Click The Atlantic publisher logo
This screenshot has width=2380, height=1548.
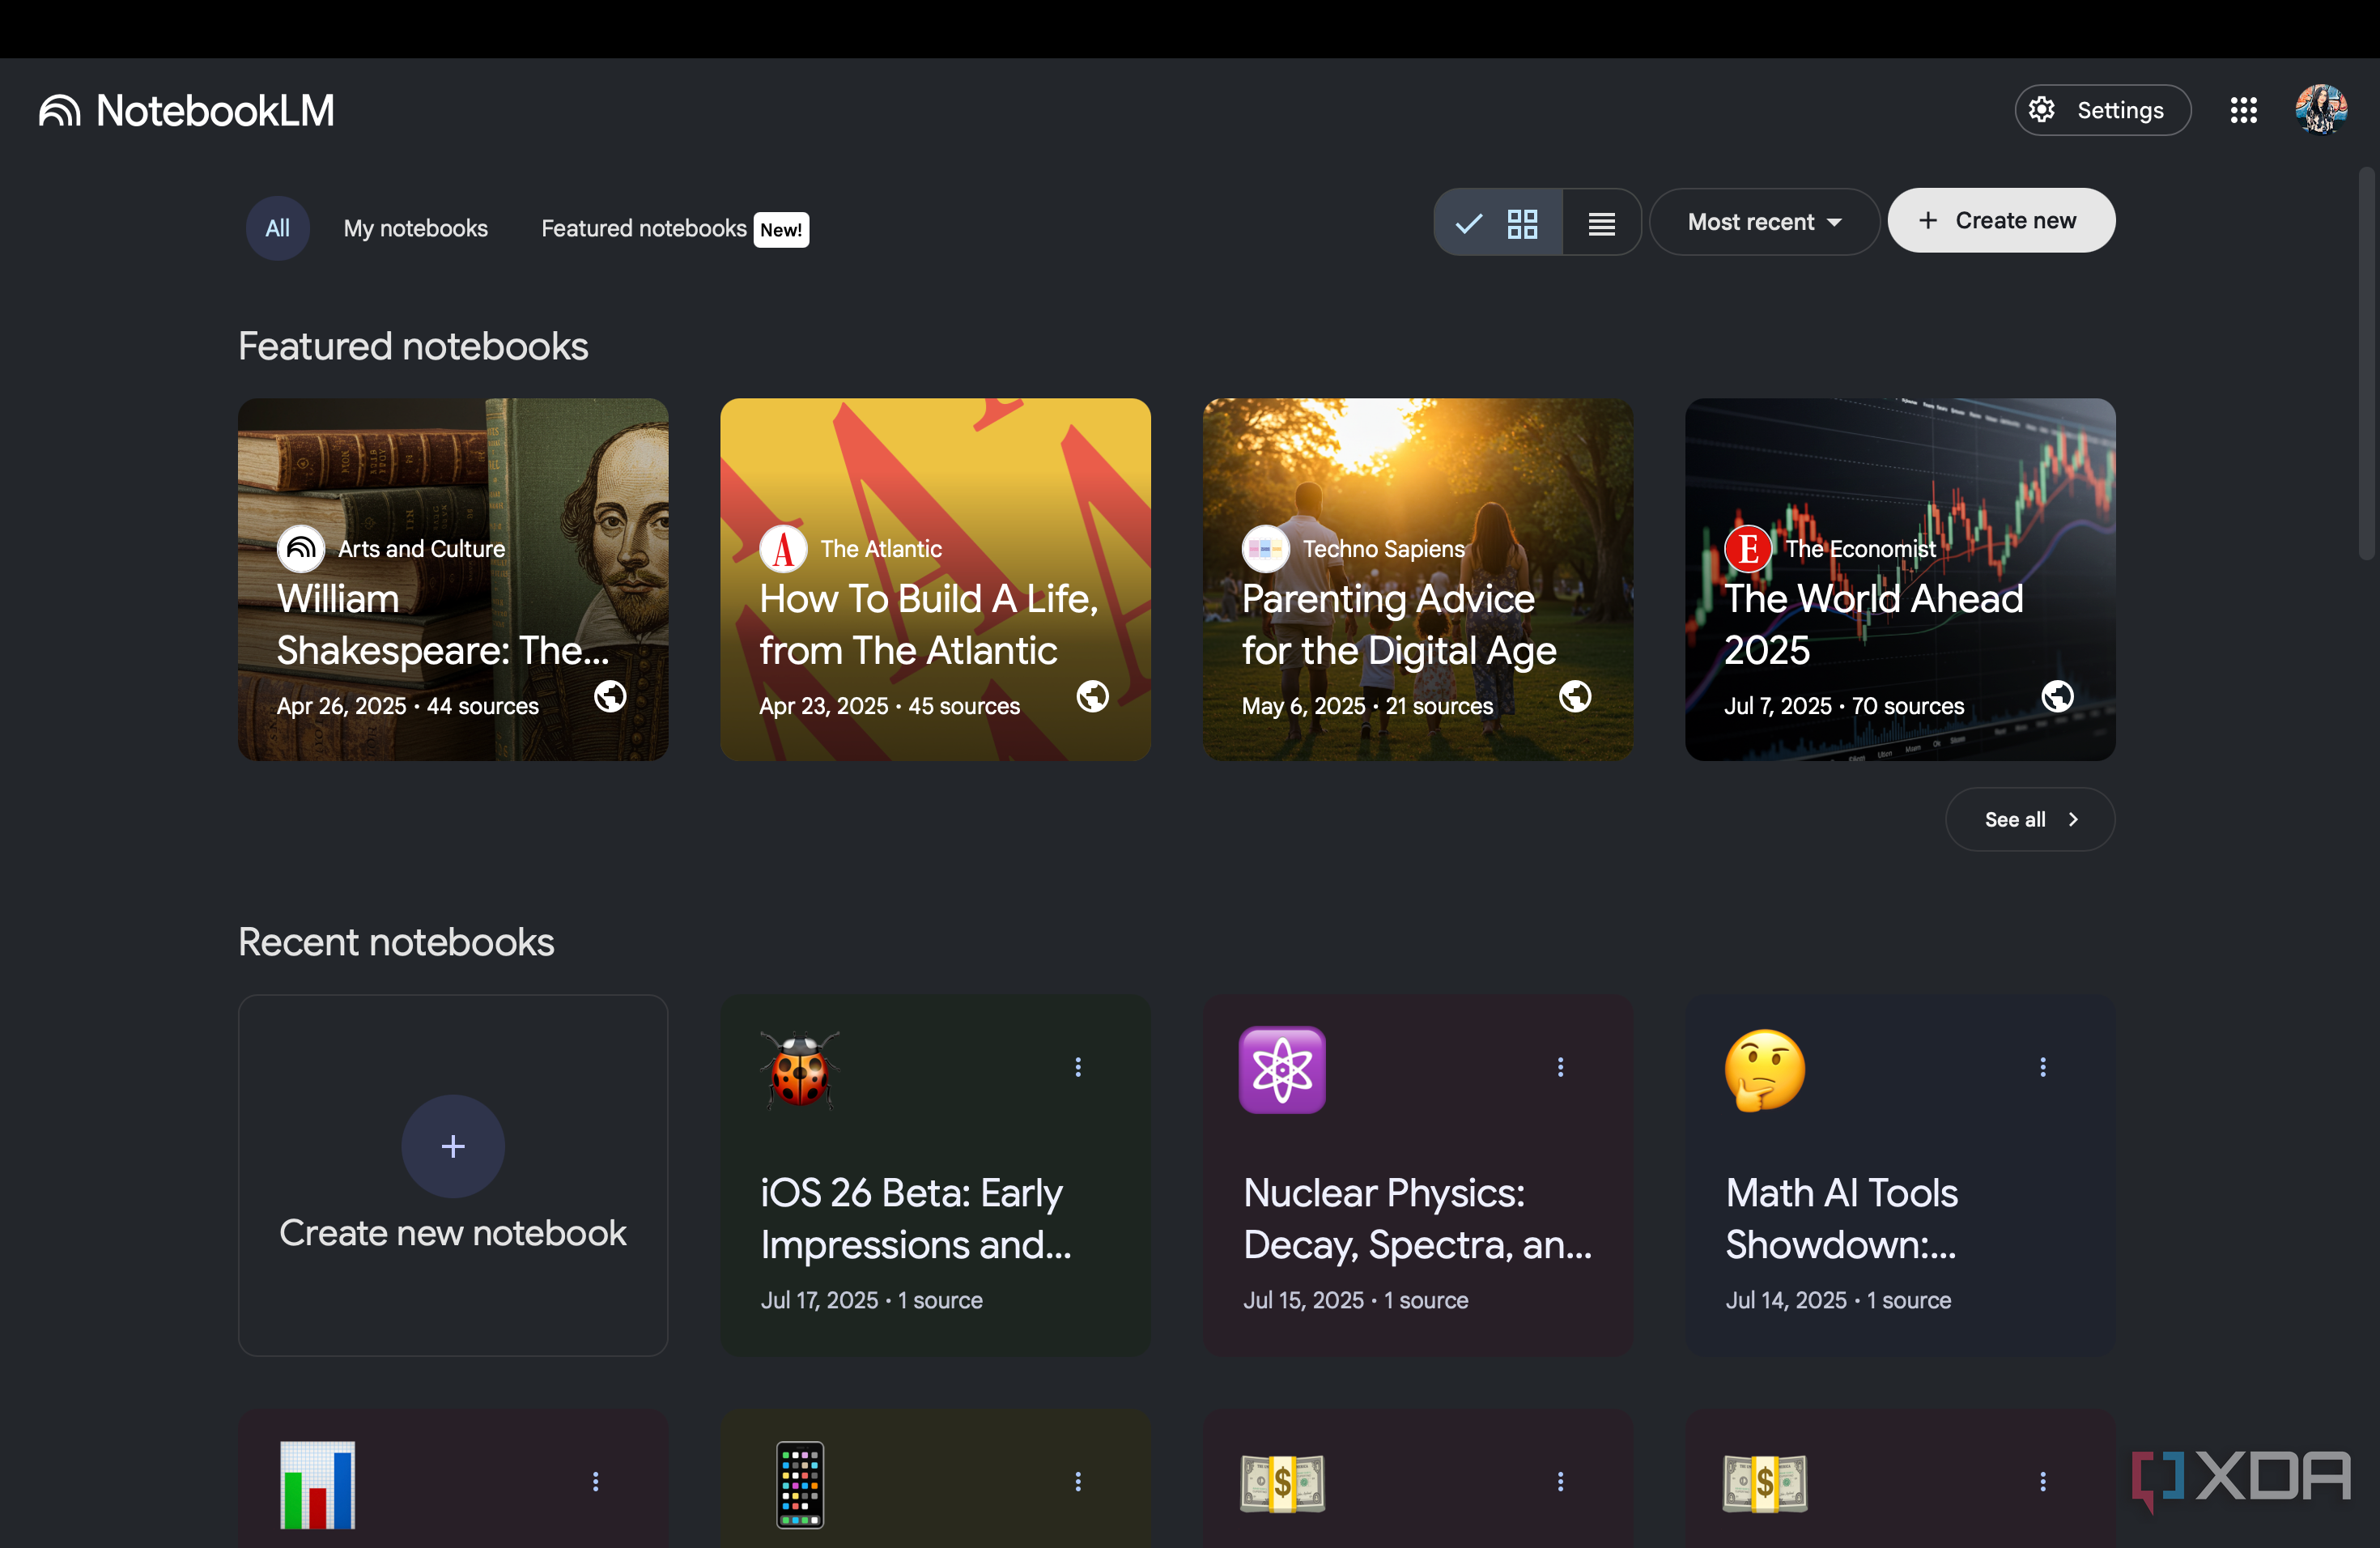point(783,549)
